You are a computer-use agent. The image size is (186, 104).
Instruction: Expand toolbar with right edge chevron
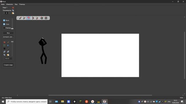click(49, 18)
